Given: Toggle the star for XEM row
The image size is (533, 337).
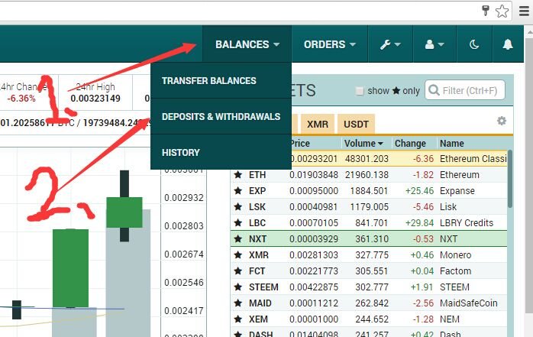Looking at the screenshot, I should tap(238, 319).
